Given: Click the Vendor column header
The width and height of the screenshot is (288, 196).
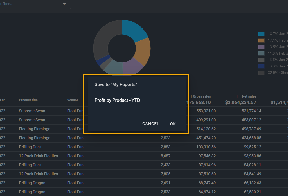Looking at the screenshot, I should (x=73, y=100).
